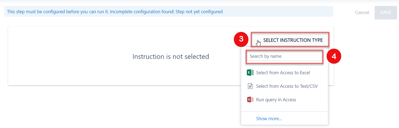Viewport: 399px width, 128px height.
Task: Choose Select from Access to Text/CSV
Action: (x=287, y=86)
